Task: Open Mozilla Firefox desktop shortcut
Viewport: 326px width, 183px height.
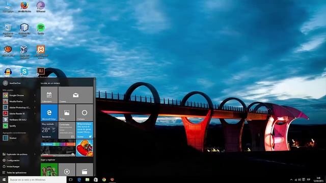Action: point(24,7)
